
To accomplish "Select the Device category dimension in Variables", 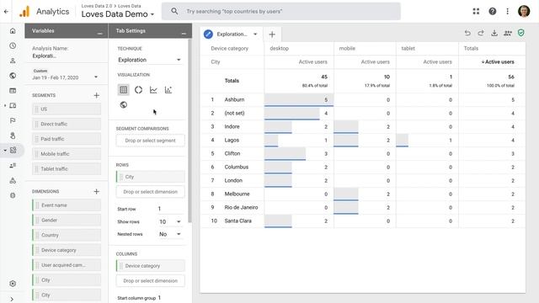I will point(67,250).
